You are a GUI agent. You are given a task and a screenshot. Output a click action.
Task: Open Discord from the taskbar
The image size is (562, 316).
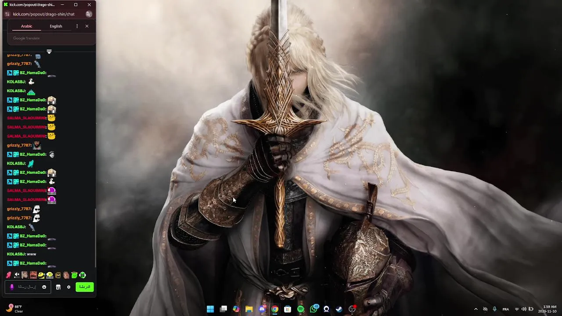(262, 309)
